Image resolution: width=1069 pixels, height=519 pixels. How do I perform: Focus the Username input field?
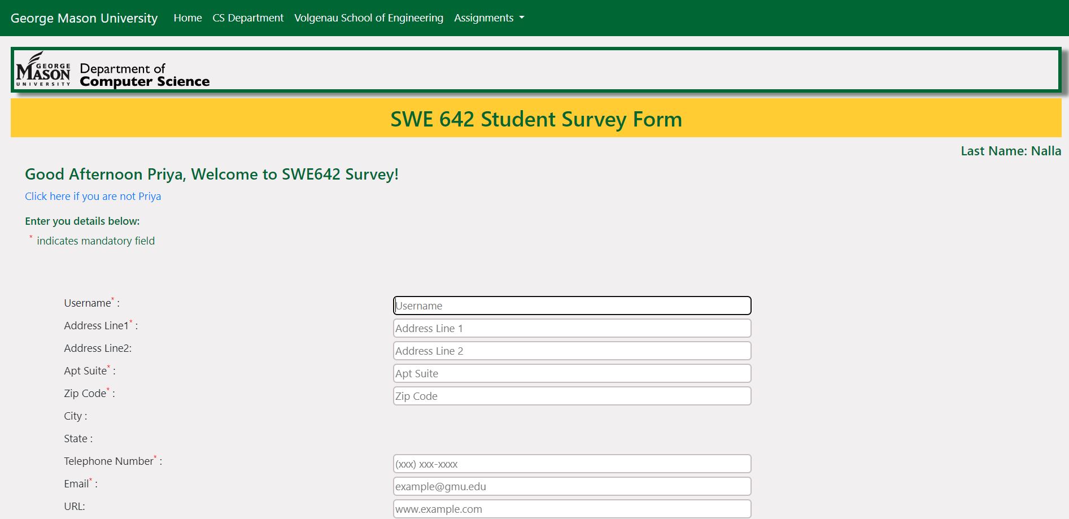pos(572,306)
